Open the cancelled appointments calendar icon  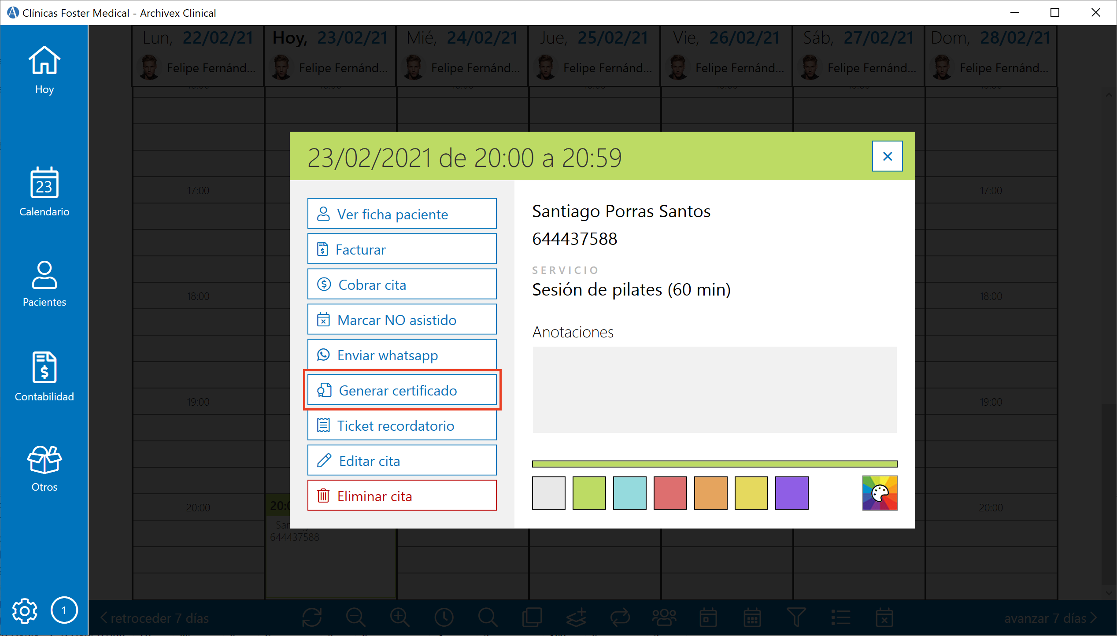[x=884, y=618]
